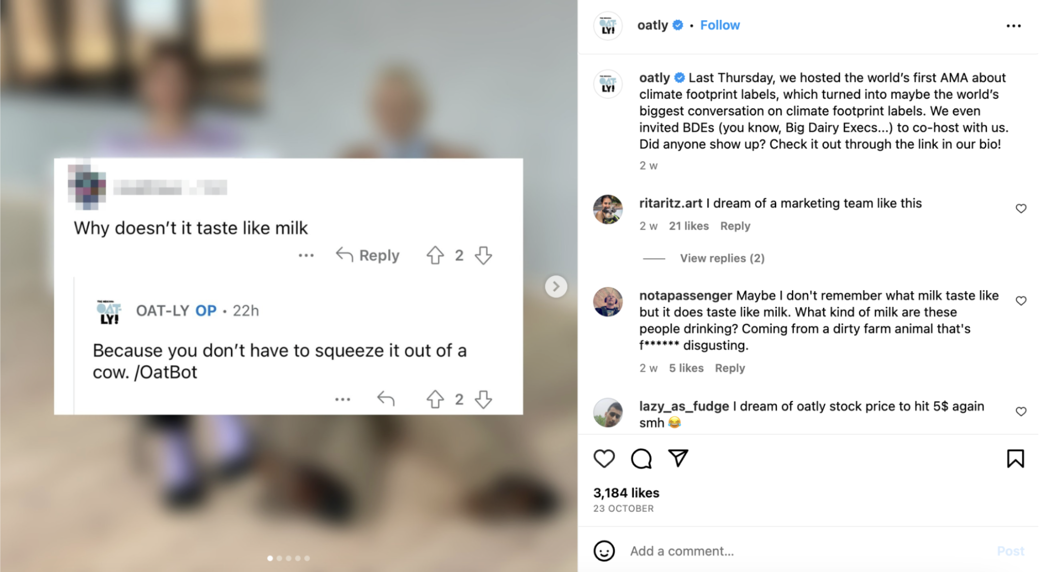Share the post via the paper plane icon

pos(678,458)
